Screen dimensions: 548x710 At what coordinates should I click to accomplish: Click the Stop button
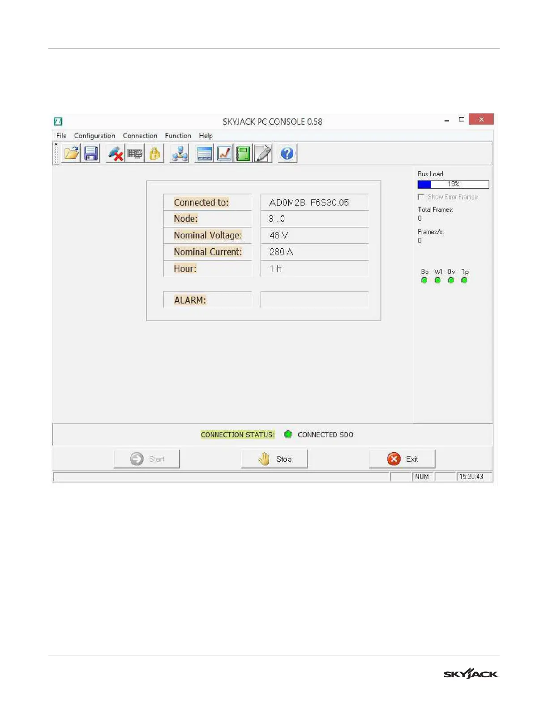pos(274,459)
